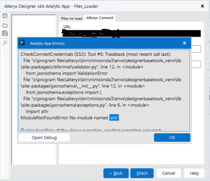Click the save disk icon
The height and width of the screenshot is (181, 210).
5,33
